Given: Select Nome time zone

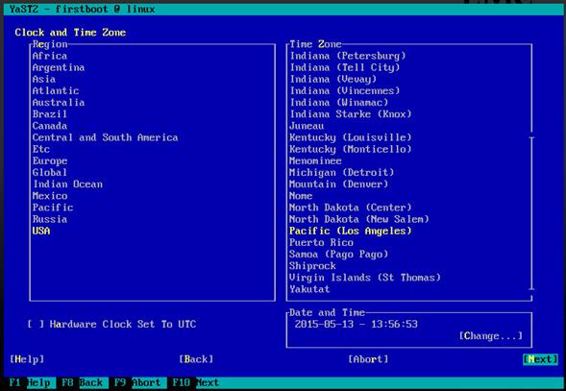Looking at the screenshot, I should pyautogui.click(x=301, y=196).
